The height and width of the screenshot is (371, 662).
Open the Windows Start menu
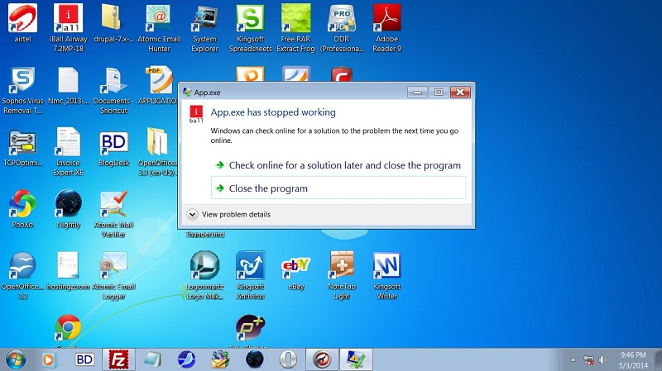(15, 359)
